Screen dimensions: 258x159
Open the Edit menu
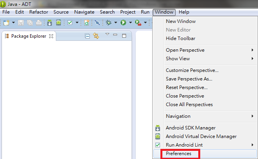pyautogui.click(x=20, y=12)
